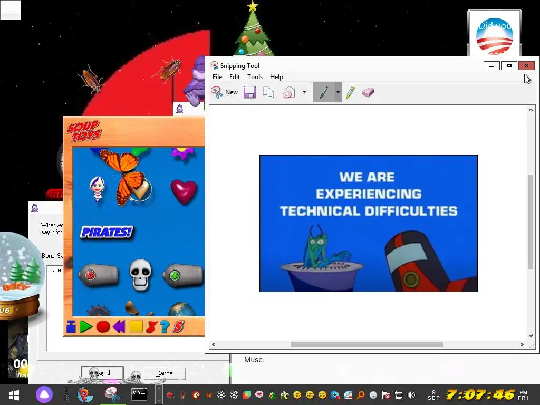Click the Say it! button in the Bonzi dialog

[x=102, y=373]
